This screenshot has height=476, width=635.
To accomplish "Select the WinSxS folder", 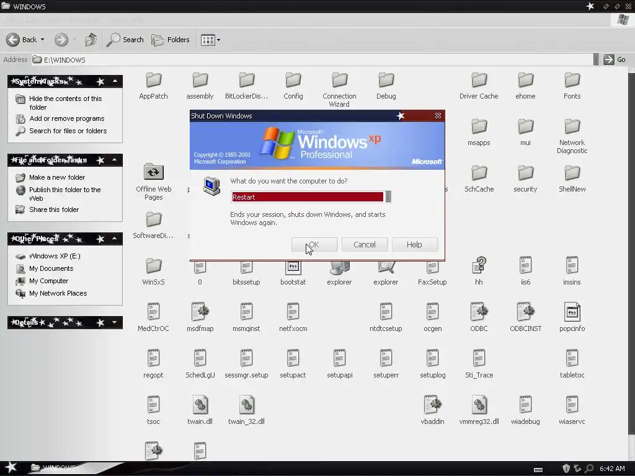I will click(154, 271).
